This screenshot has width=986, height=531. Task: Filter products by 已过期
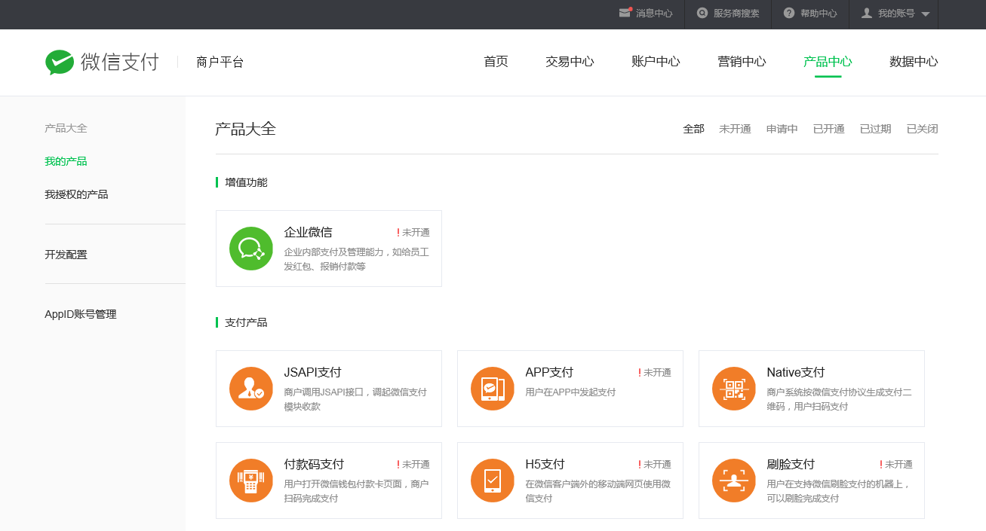click(875, 129)
